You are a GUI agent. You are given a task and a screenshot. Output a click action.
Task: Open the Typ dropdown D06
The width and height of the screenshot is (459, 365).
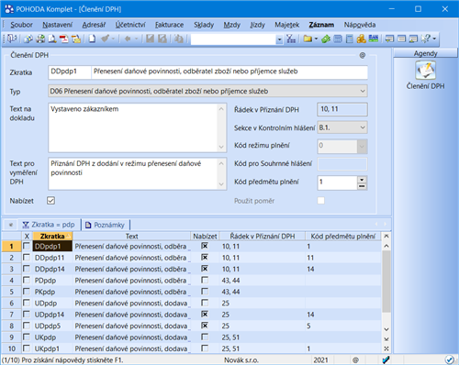[x=207, y=91]
